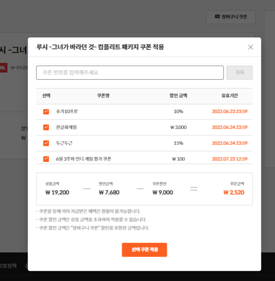Close the coupon dialog with the X icon
Image resolution: width=275 pixels, height=281 pixels.
tap(250, 47)
